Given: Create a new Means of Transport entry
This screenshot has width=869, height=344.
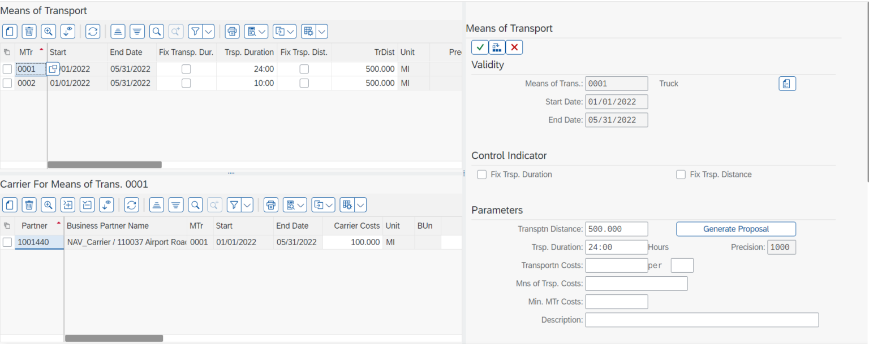Looking at the screenshot, I should click(10, 31).
